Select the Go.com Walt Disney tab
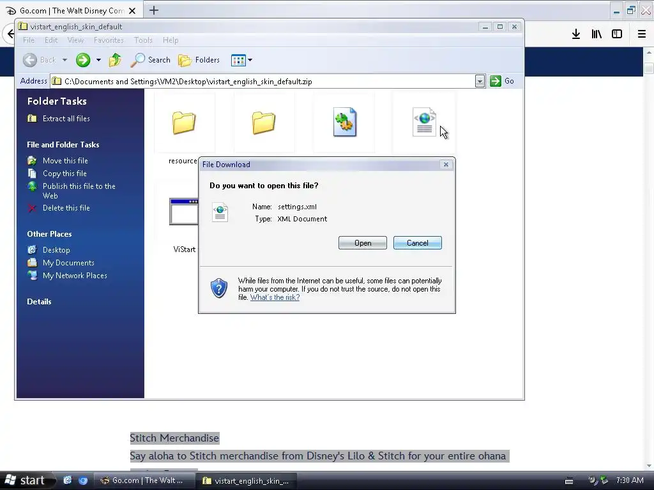The image size is (654, 490). (x=72, y=11)
